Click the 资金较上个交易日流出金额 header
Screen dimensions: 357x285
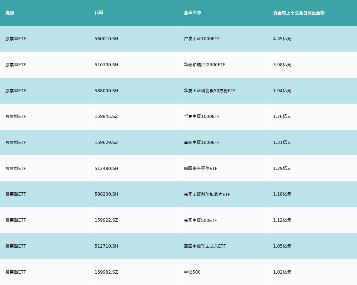(x=299, y=13)
